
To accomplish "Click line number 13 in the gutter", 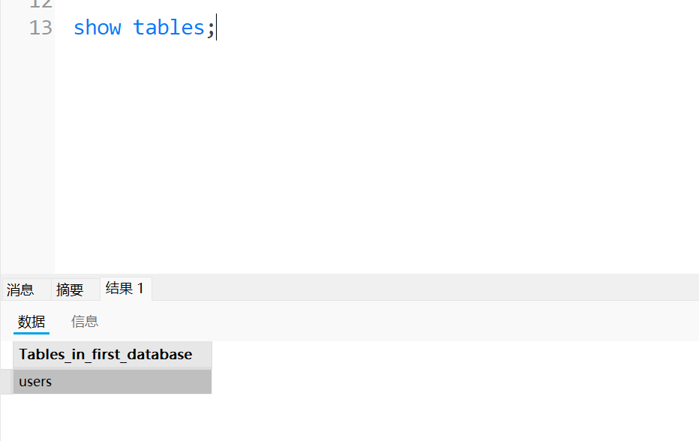I will click(x=40, y=28).
